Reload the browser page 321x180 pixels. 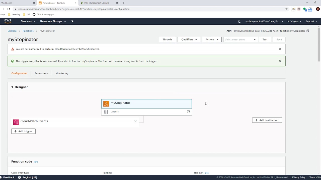[x=9, y=9]
